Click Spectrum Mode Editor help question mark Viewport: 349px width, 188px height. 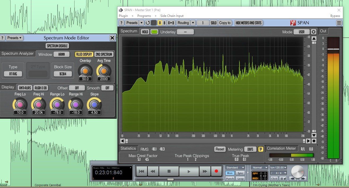click(x=2, y=38)
